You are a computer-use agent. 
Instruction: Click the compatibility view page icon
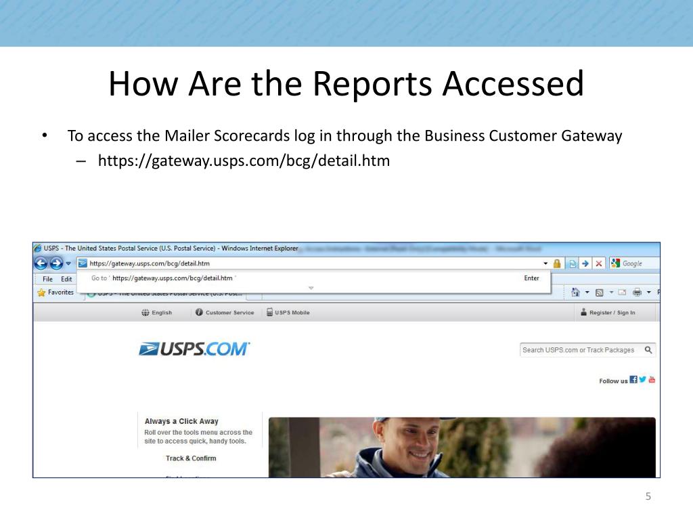573,264
